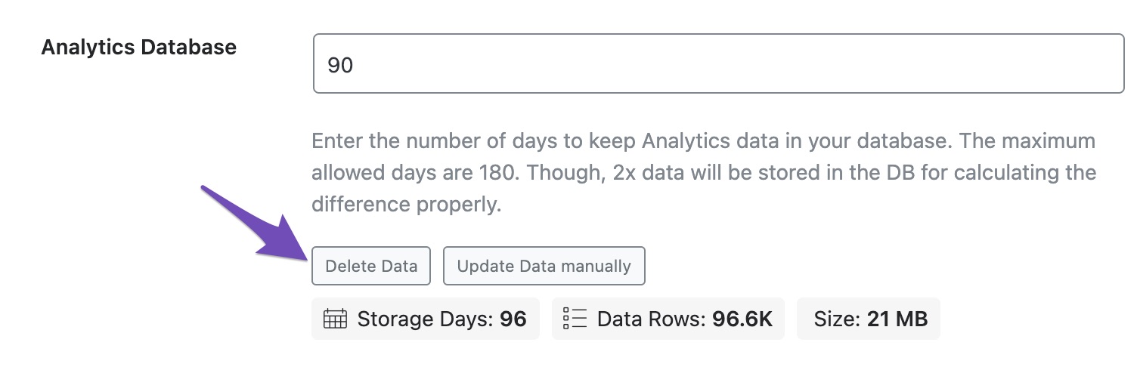The image size is (1137, 367).
Task: Click the Analytics Database setting label
Action: click(x=139, y=47)
